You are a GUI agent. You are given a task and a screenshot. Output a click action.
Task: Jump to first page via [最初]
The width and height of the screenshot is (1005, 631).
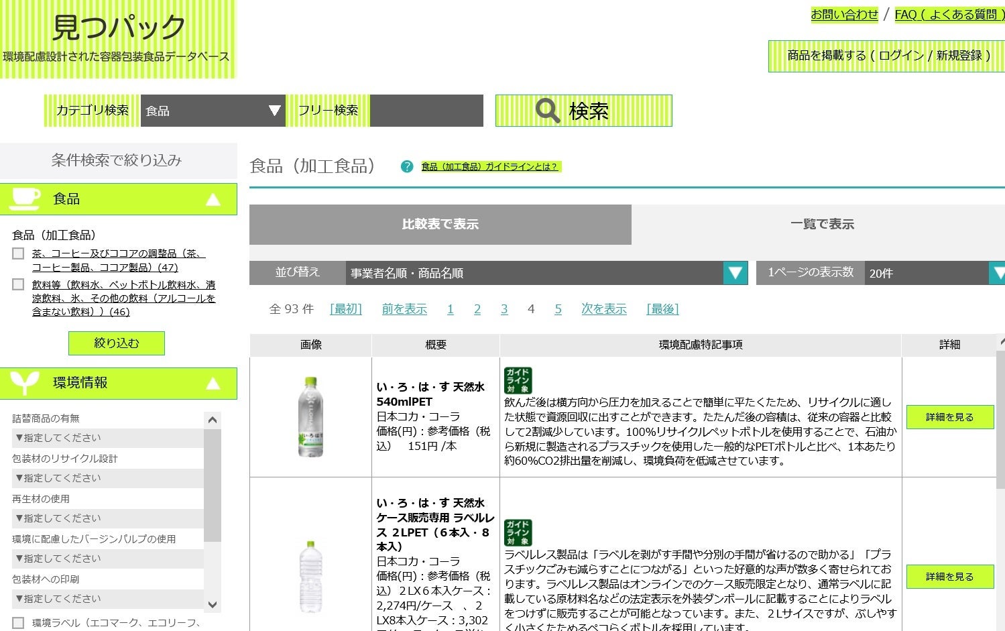click(x=346, y=309)
